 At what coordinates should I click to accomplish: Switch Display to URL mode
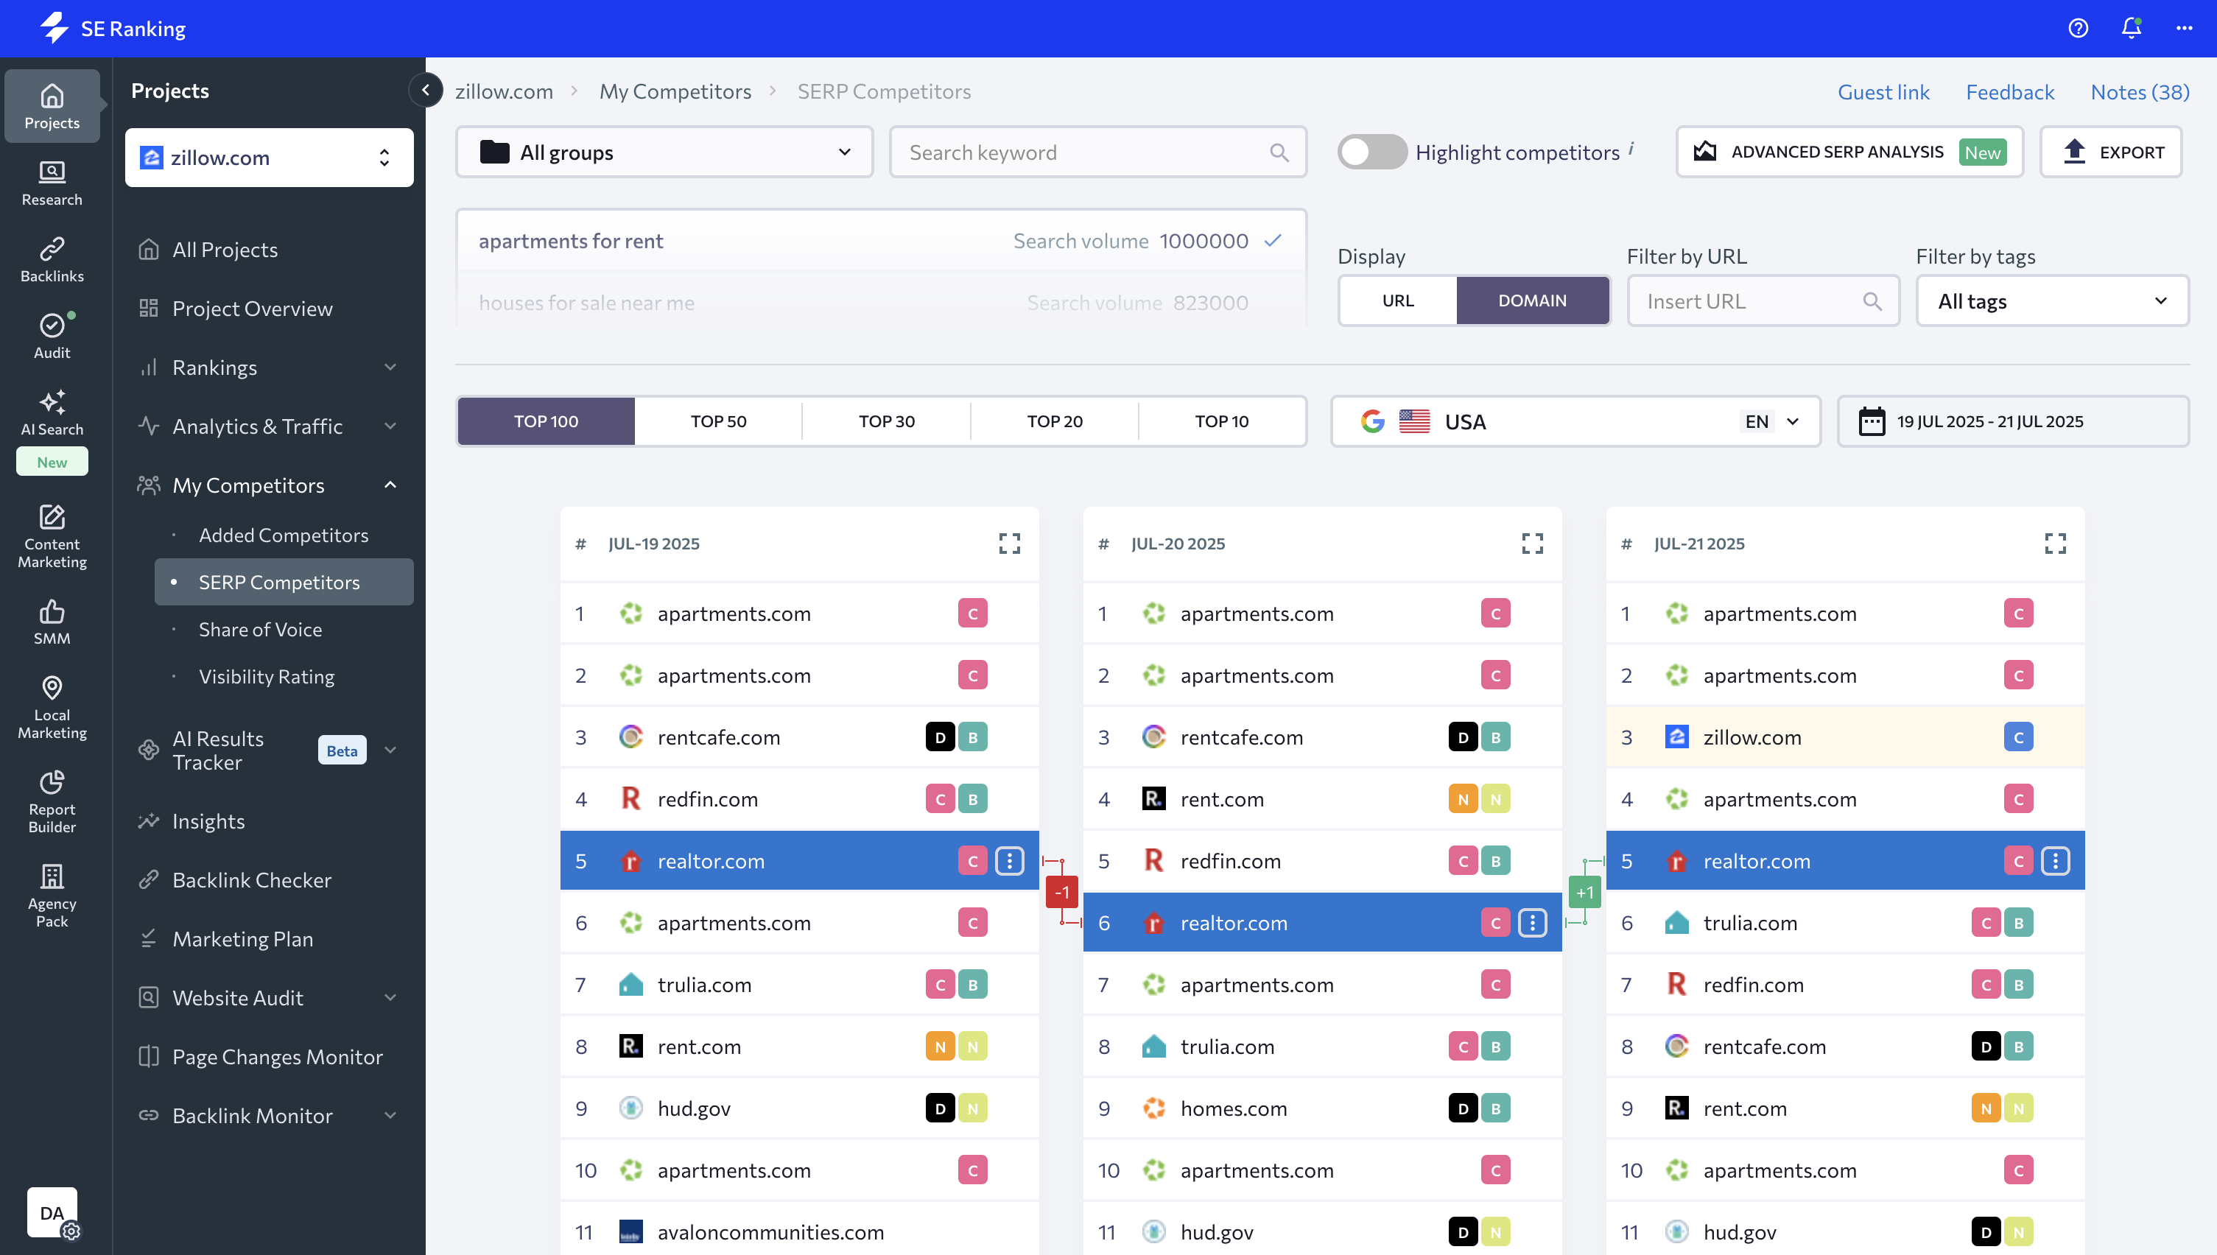(x=1397, y=300)
